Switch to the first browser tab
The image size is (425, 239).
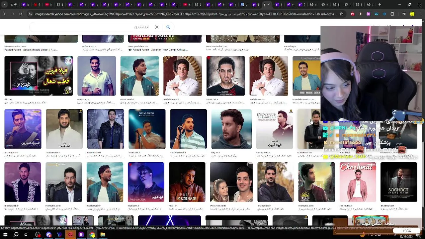pyautogui.click(x=14, y=4)
